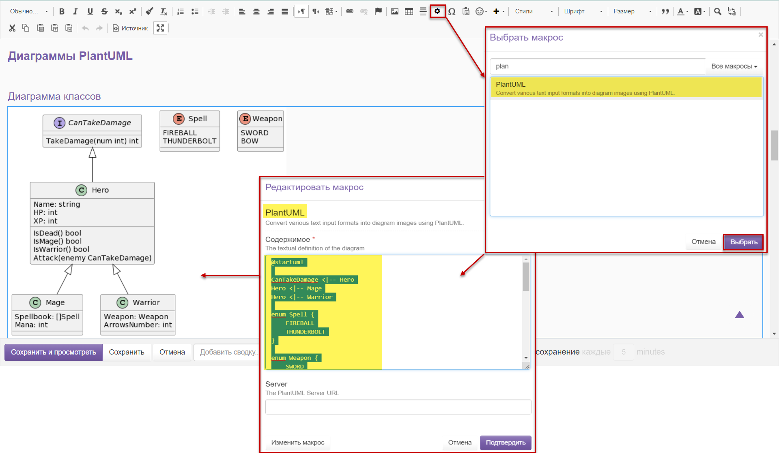Cancel the Редактировать макрос dialog
The image size is (779, 453).
click(x=460, y=442)
